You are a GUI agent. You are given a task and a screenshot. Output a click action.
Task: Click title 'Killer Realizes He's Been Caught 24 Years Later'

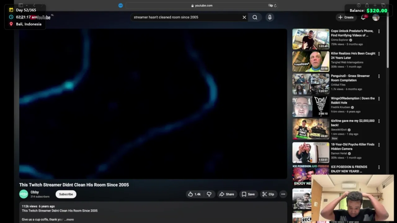353,55
